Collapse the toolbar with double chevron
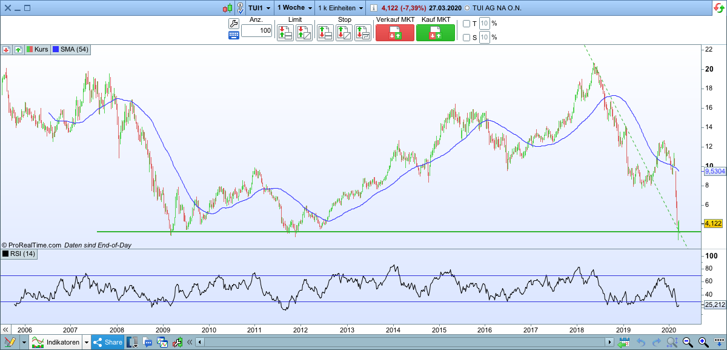Image resolution: width=727 pixels, height=350 pixels. [x=189, y=343]
